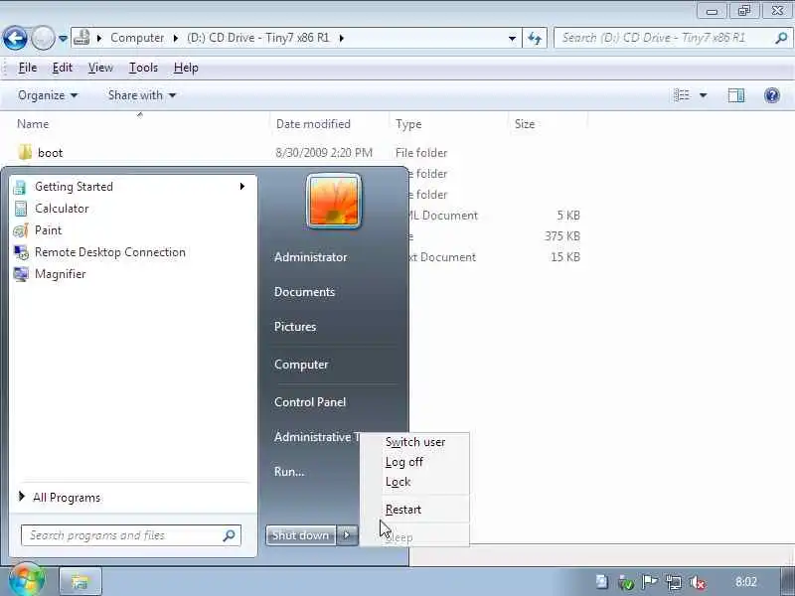Click the Shut down button

301,535
